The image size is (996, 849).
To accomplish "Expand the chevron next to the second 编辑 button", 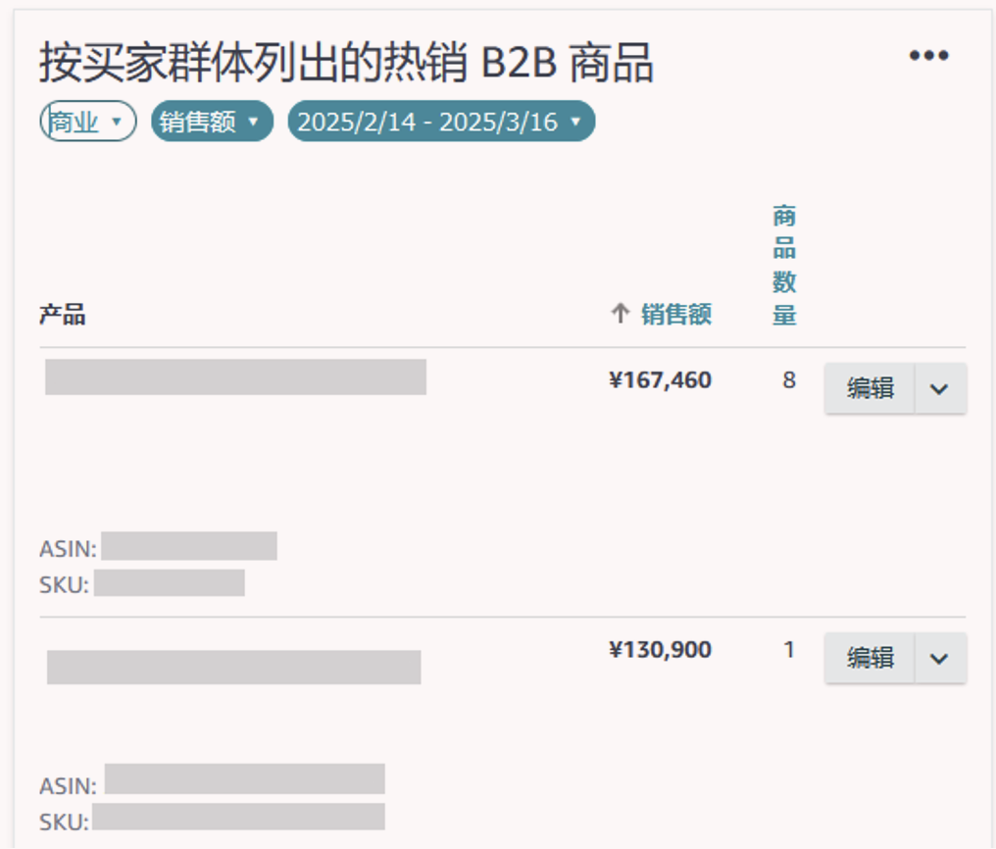I will point(938,659).
